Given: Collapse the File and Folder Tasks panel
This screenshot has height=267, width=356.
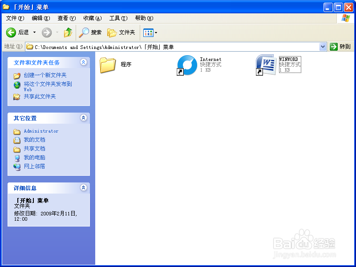Looking at the screenshot, I should (x=83, y=62).
